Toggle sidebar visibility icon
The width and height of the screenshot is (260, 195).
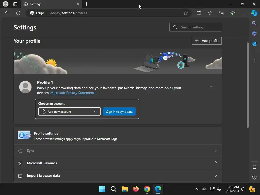pyautogui.click(x=254, y=167)
